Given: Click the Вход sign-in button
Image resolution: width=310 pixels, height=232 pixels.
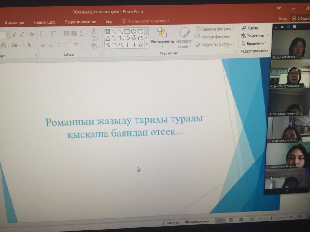Looking at the screenshot, I should tap(282, 18).
